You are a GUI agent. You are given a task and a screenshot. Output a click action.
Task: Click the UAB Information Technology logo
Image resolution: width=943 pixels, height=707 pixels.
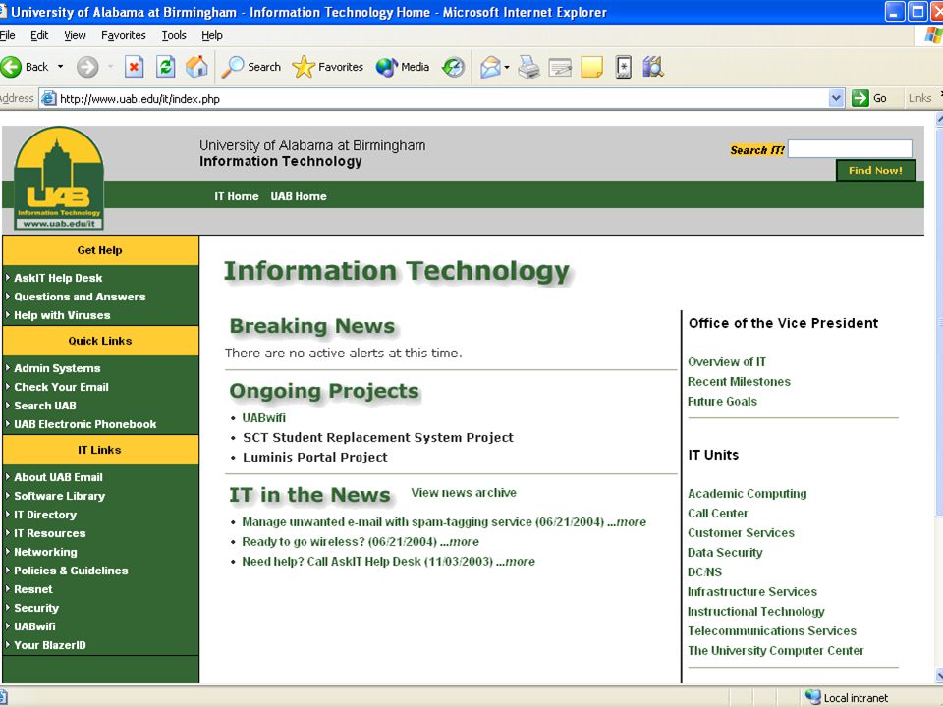(58, 179)
